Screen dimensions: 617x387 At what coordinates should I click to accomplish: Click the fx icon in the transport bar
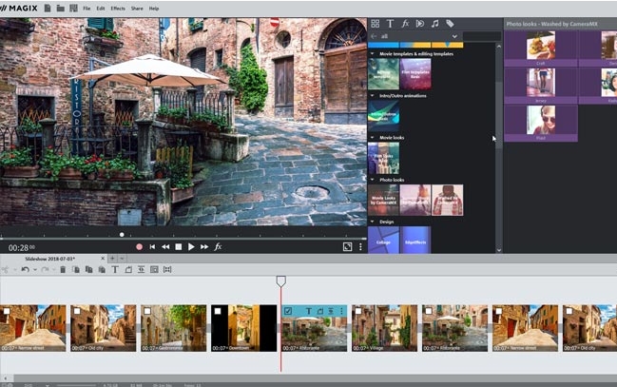[x=218, y=247]
